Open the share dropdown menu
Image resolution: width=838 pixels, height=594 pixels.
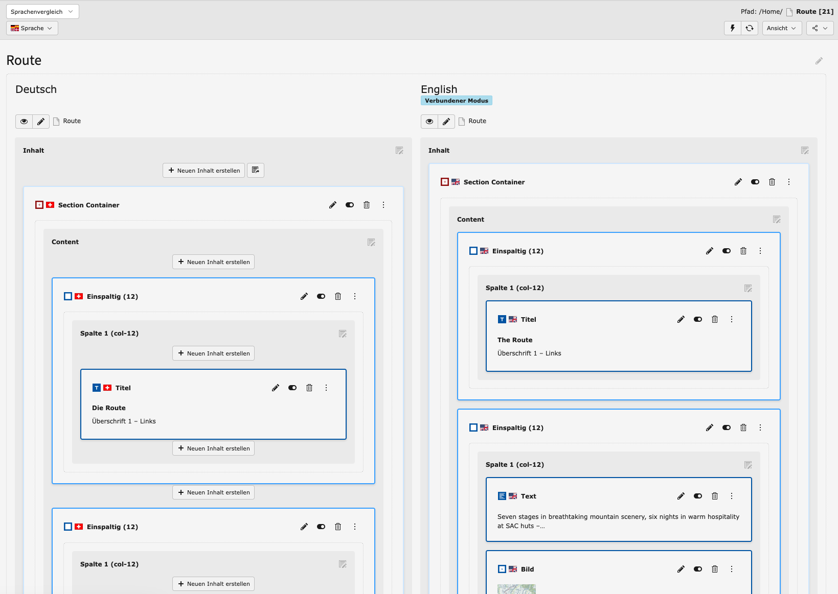coord(820,28)
